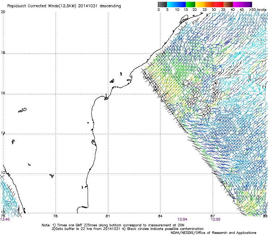Click the red 30-35 knots color swatch
The height and width of the screenshot is (235, 268).
tap(219, 4)
